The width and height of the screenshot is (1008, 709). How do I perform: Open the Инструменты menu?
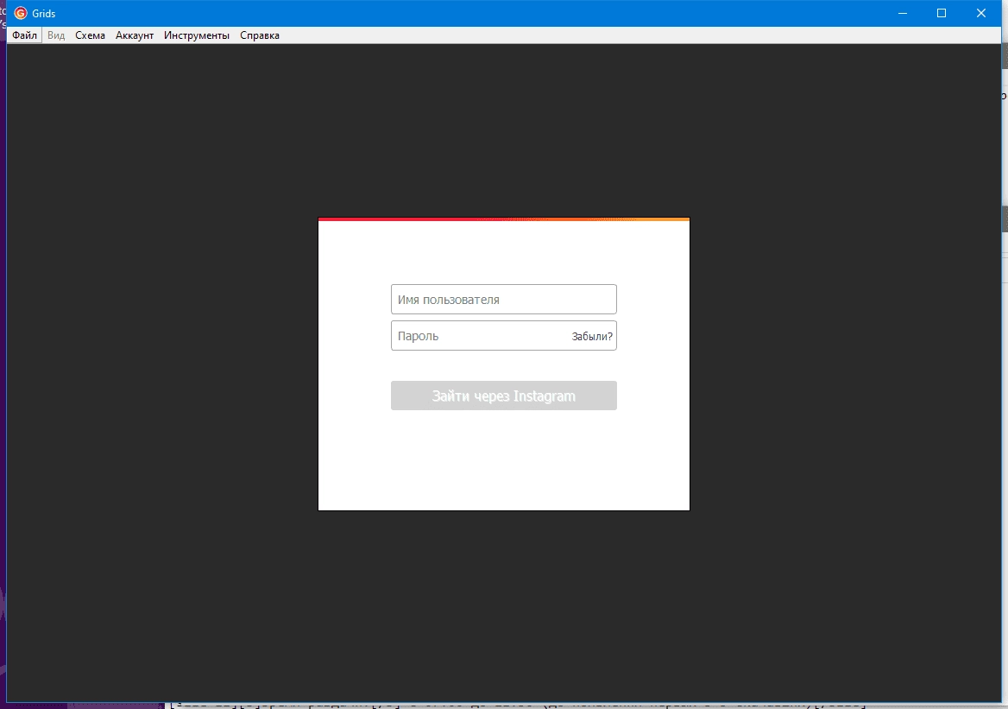[197, 35]
